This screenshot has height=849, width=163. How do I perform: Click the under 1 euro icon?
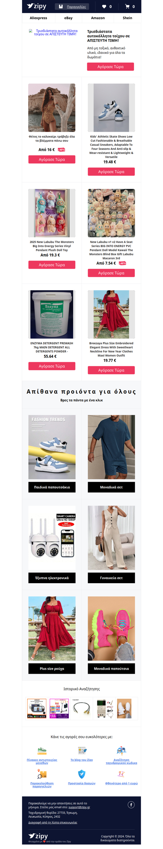click(121, 774)
